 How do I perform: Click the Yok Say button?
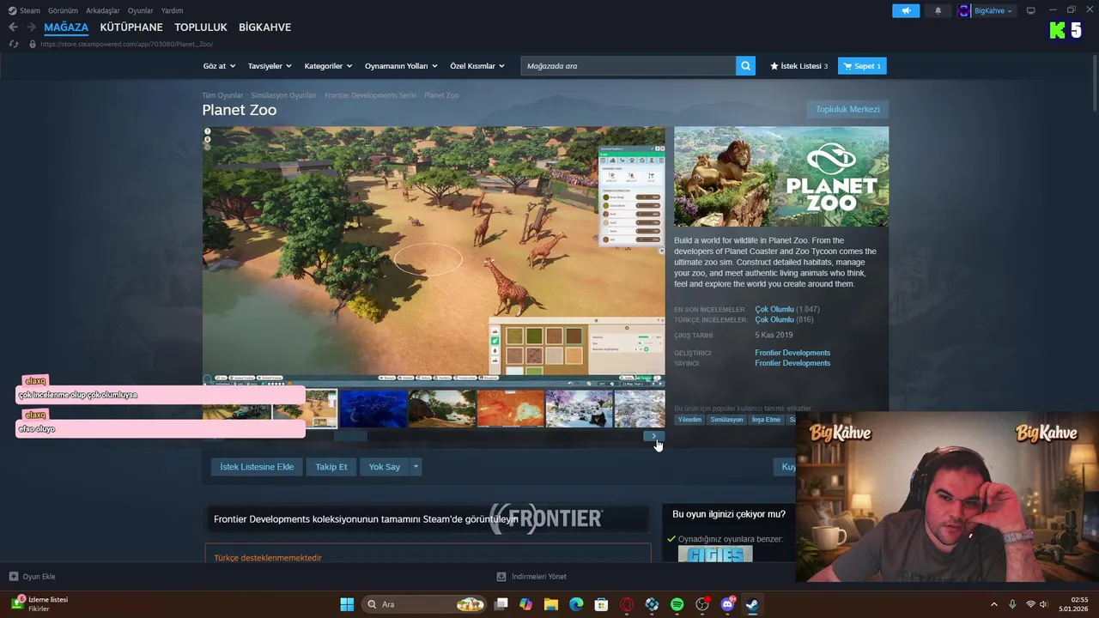coord(385,467)
